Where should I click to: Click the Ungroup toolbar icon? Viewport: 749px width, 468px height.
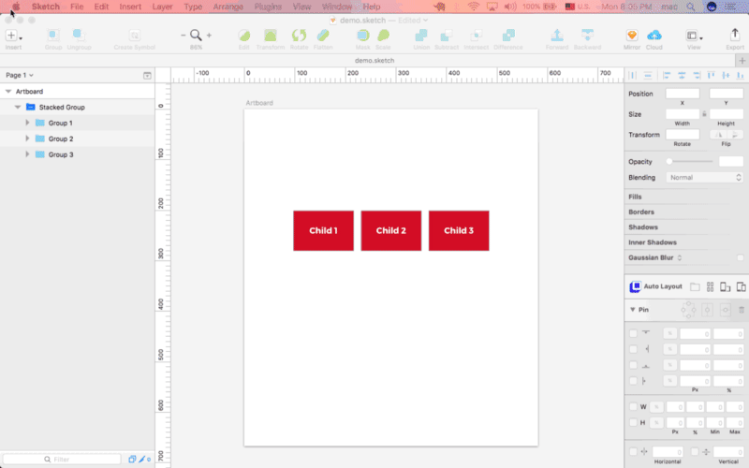pyautogui.click(x=79, y=36)
